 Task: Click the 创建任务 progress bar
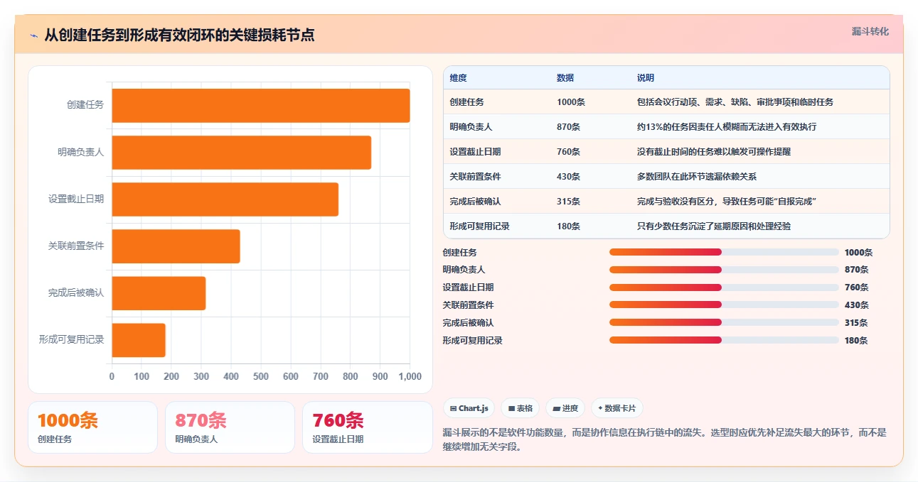(724, 252)
